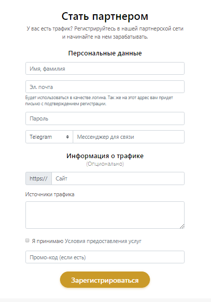
Task: Open the Telegram messenger dropdown
Action: point(49,137)
